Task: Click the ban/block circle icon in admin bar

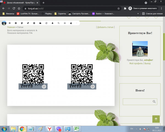Action: 46,23
